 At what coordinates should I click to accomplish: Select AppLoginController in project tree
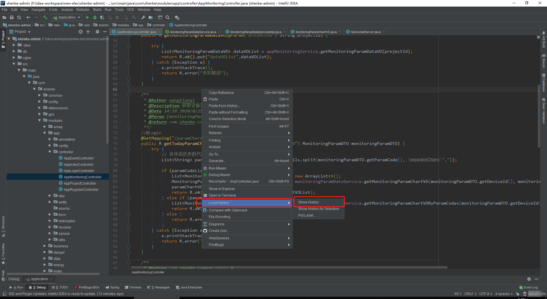tap(79, 171)
